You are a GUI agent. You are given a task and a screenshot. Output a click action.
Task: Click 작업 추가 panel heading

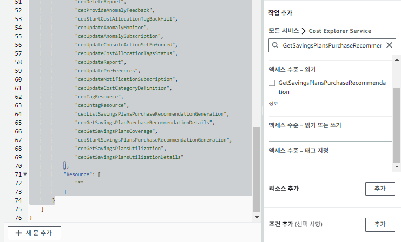[x=280, y=13]
